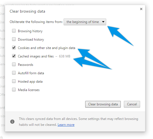
Task: Select the Media licenses checkbox
Action: [x=14, y=89]
